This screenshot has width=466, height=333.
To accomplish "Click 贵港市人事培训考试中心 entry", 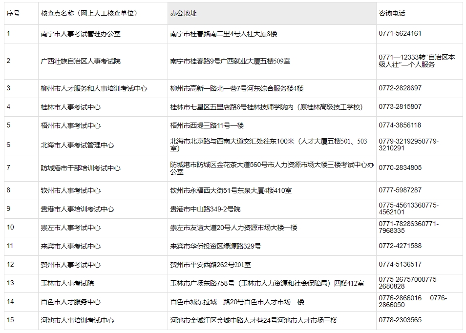I will [77, 209].
